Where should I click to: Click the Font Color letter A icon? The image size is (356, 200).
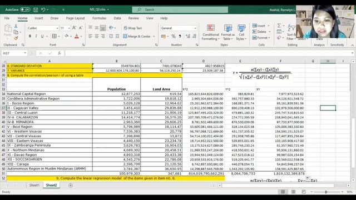(77, 36)
